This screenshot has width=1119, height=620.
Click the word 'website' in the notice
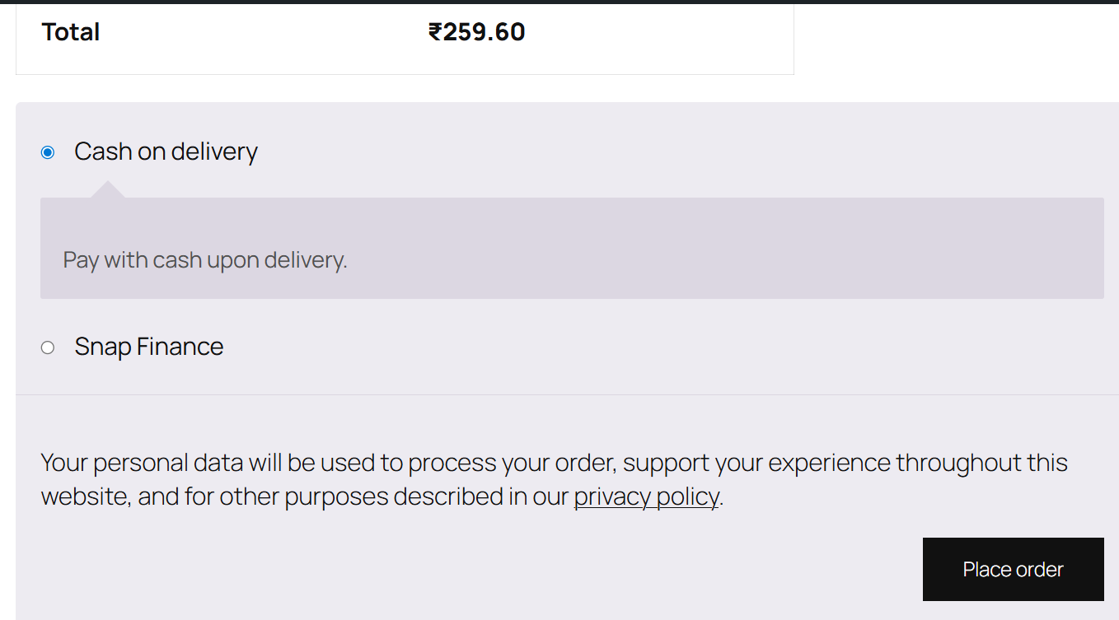85,497
